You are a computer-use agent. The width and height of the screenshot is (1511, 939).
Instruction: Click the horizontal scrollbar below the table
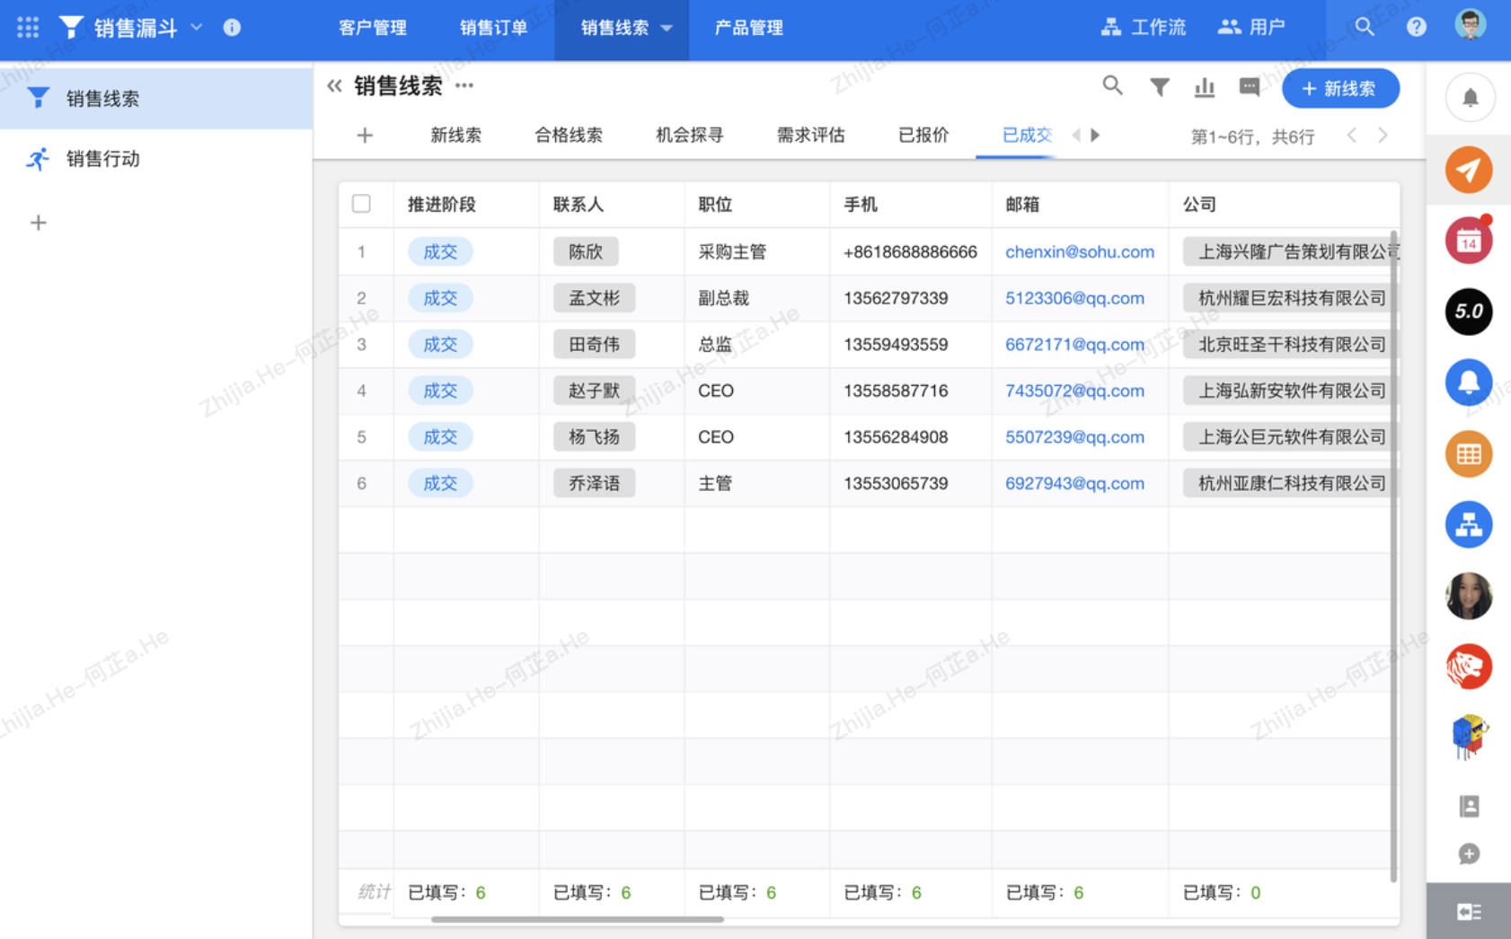577,919
